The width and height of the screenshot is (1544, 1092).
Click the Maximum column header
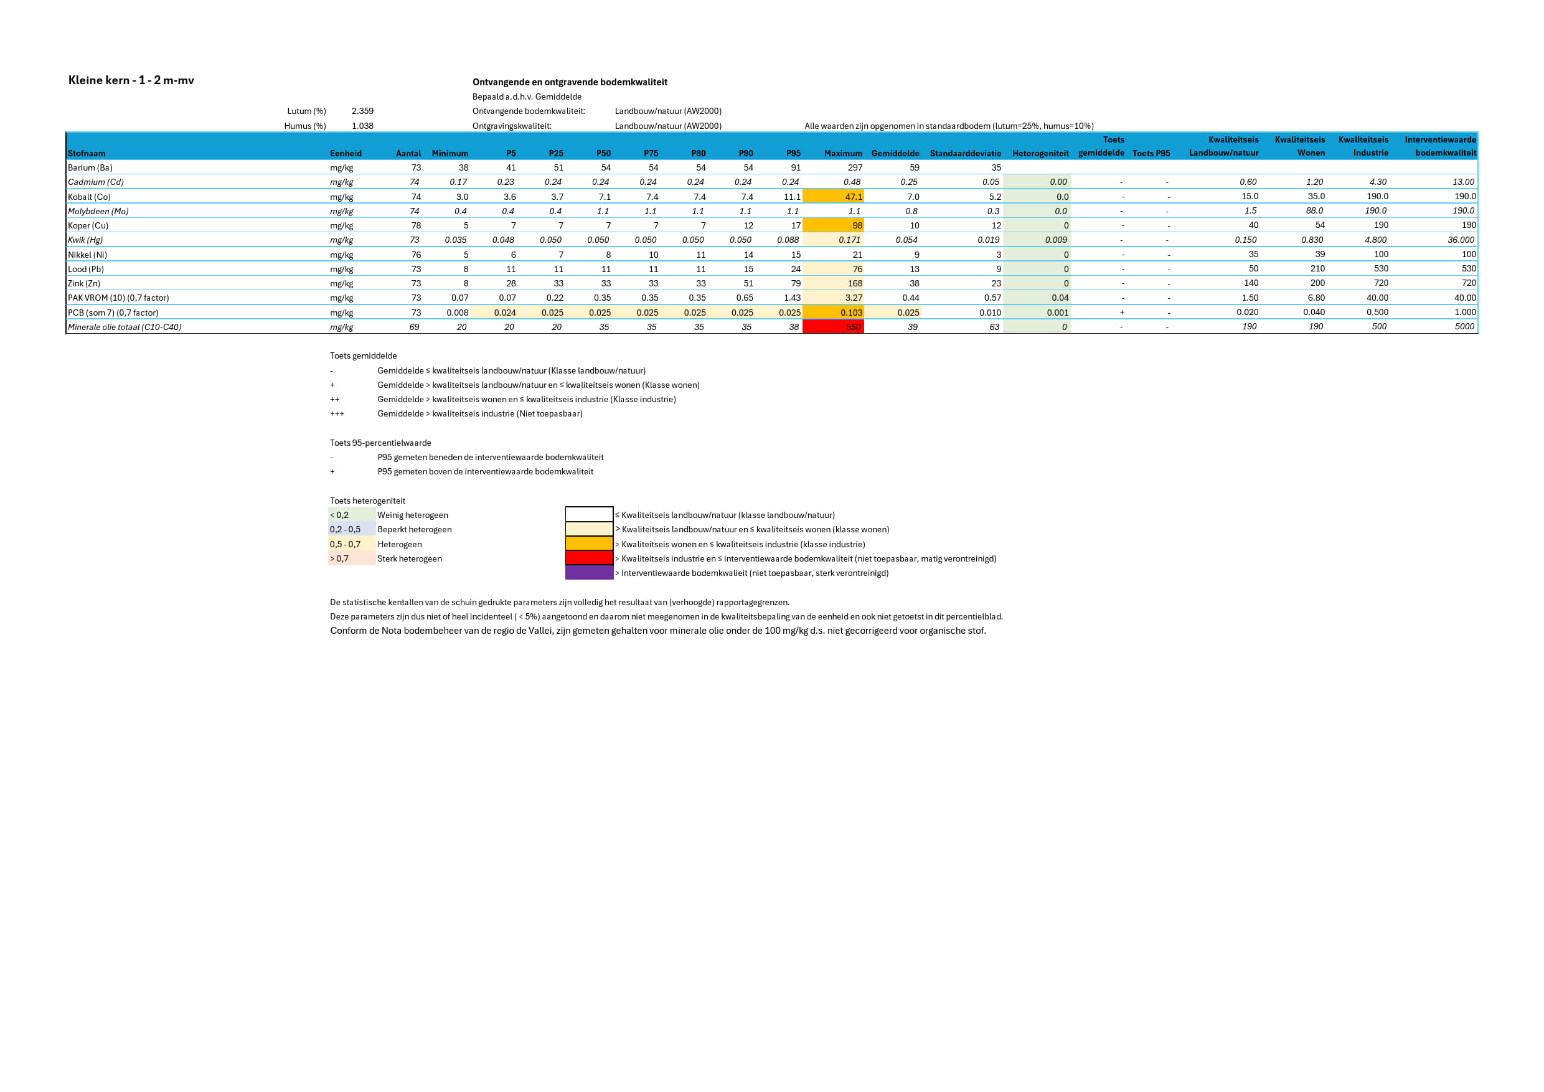coord(842,153)
